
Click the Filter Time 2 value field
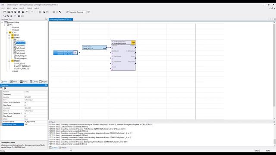(36, 116)
